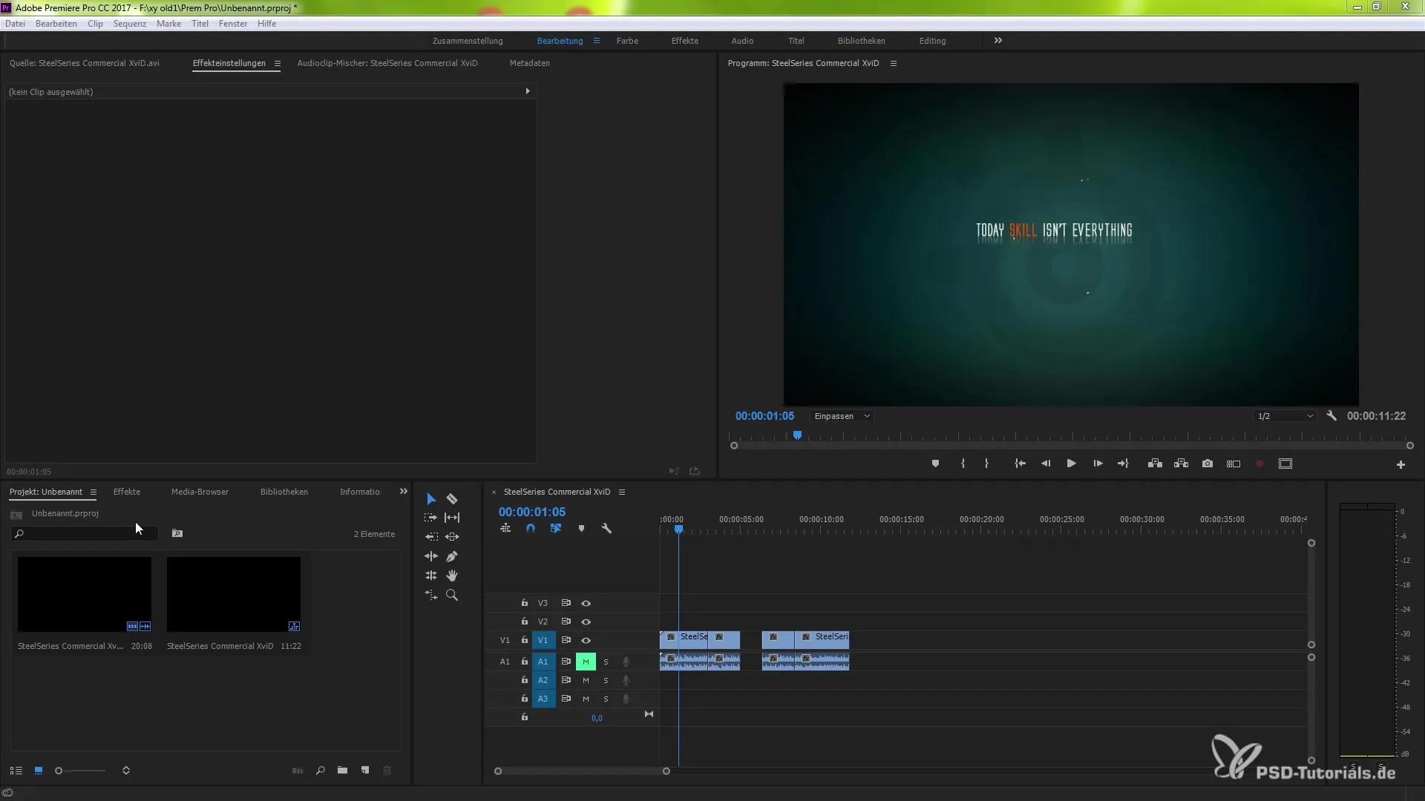Step back one frame
Viewport: 1425px width, 801px height.
pyautogui.click(x=1046, y=464)
